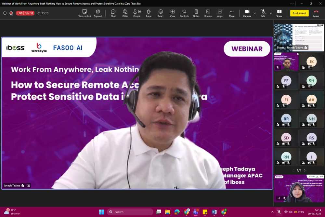Expand Camera device options arrow
Viewport: 325px width, 217px height.
[x=255, y=13]
